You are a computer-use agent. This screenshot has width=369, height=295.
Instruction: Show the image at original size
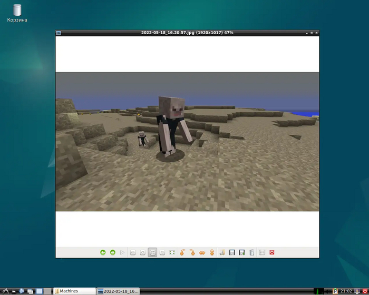pos(162,252)
